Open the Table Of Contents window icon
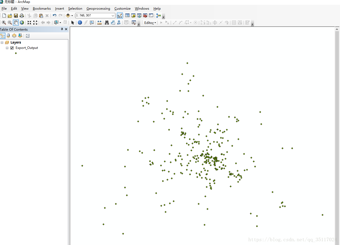The height and width of the screenshot is (245, 340). tap(127, 16)
